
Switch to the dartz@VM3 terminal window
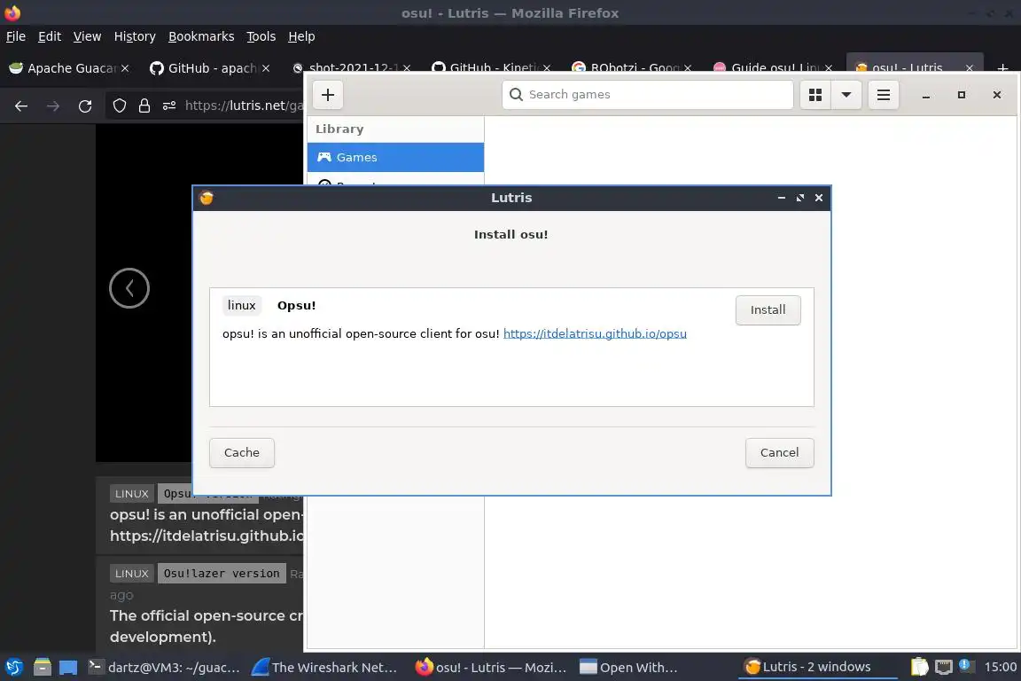[164, 668]
